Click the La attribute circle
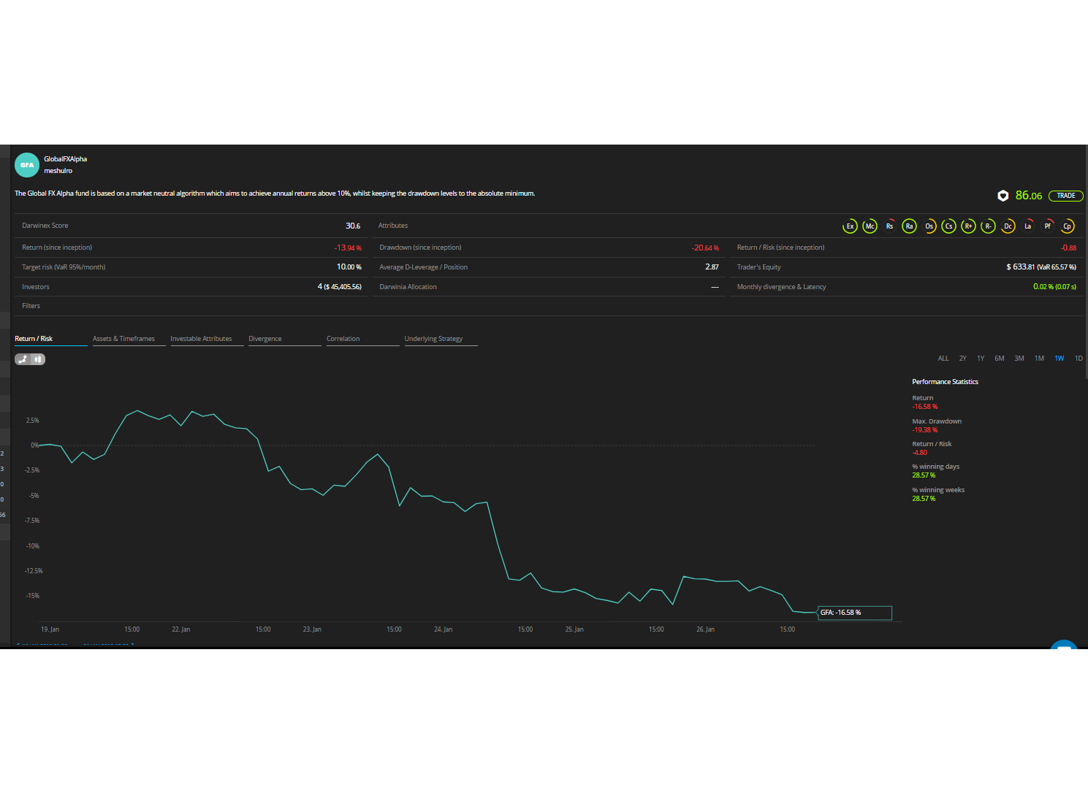This screenshot has width=1088, height=812. click(x=1027, y=226)
